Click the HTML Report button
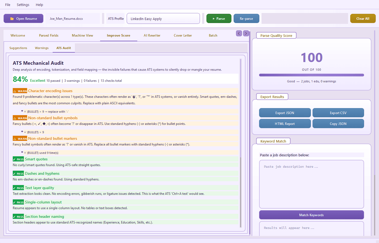This screenshot has width=379, height=243. click(x=285, y=124)
